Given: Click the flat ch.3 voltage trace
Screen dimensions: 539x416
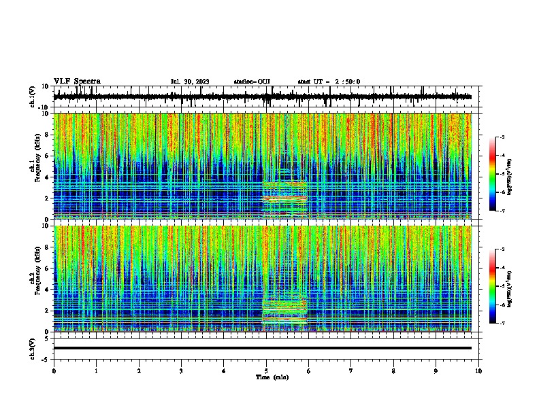Looking at the screenshot, I should click(263, 348).
